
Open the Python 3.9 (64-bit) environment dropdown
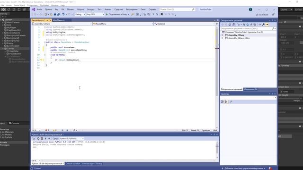click(x=71, y=138)
